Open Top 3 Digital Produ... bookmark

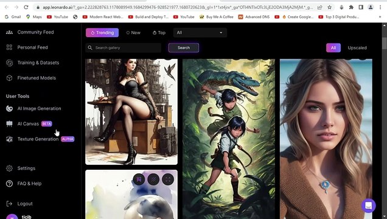click(x=338, y=17)
